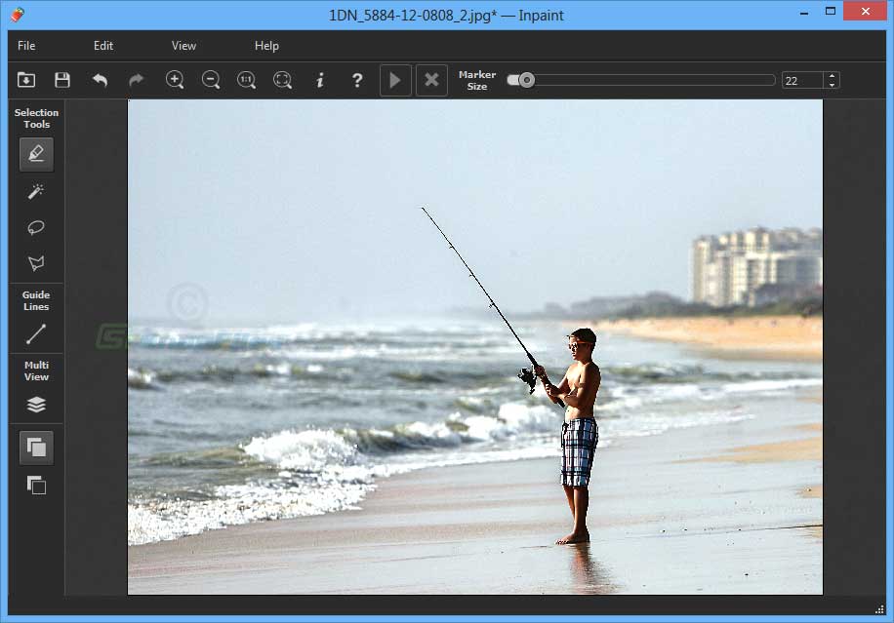Screen dimensions: 894x623
Task: Select the Magic Wand tool
Action: (36, 190)
